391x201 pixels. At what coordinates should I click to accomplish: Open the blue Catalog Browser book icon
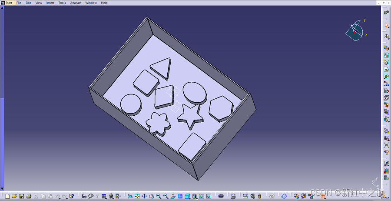pos(284,196)
